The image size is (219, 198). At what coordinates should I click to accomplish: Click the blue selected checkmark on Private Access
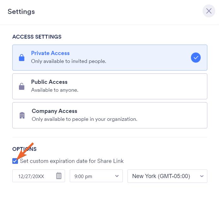pyautogui.click(x=196, y=58)
